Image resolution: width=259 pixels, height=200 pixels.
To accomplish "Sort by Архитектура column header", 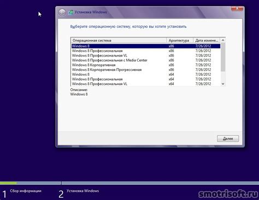I will (x=180, y=40).
